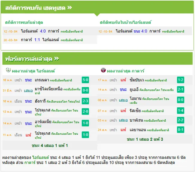
Task: Click the 1-0 badge in the 11 ต.ค. row
Action: pos(85,135)
